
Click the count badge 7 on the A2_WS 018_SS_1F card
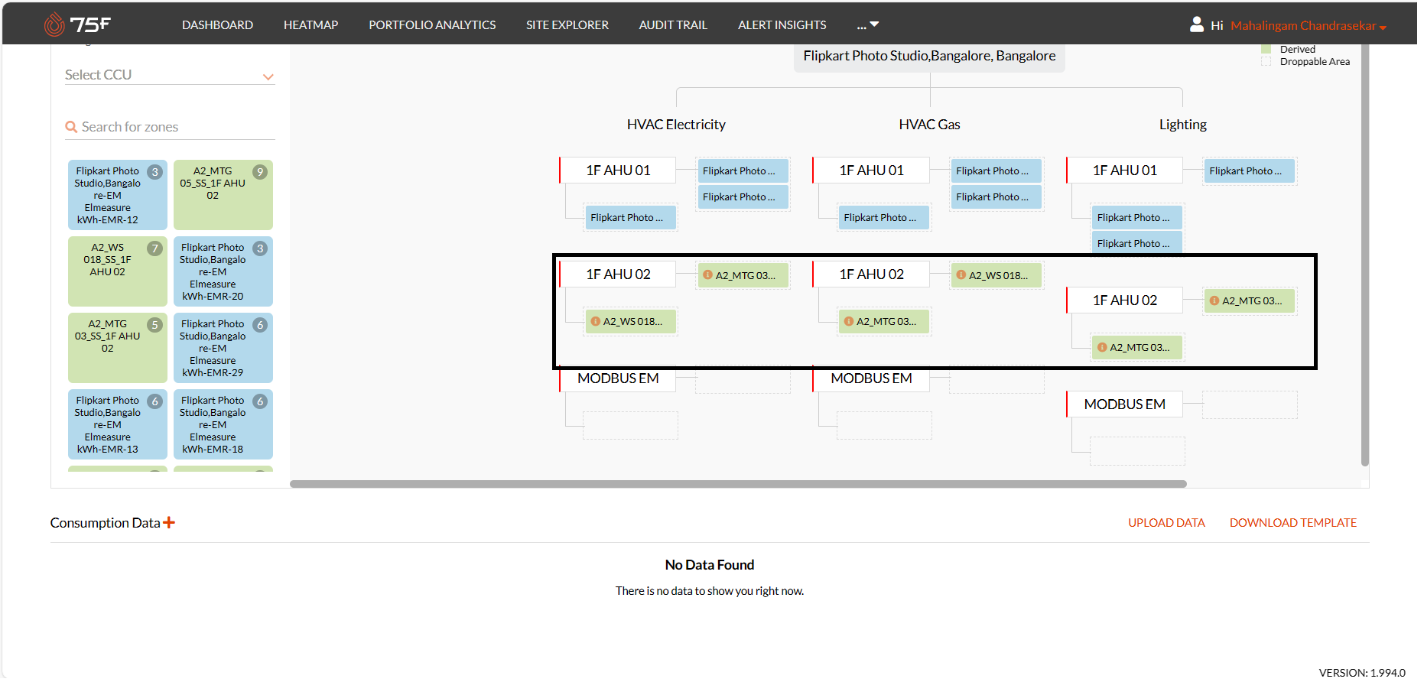coord(155,248)
